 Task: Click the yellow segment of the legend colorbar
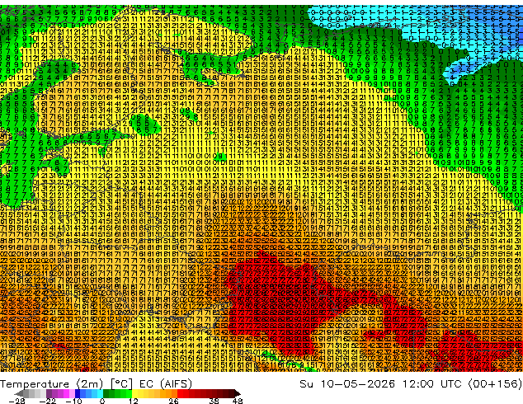(x=134, y=393)
